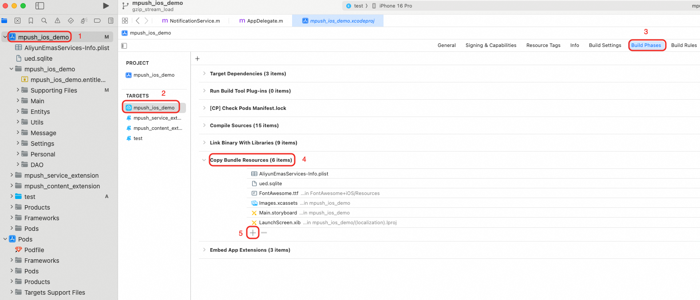Add a new build phase
This screenshot has width=700, height=300.
pyautogui.click(x=198, y=58)
